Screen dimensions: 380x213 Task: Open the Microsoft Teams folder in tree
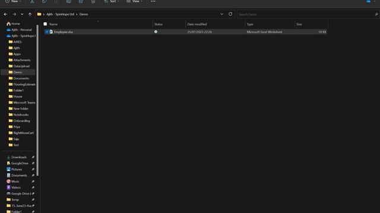point(22,102)
